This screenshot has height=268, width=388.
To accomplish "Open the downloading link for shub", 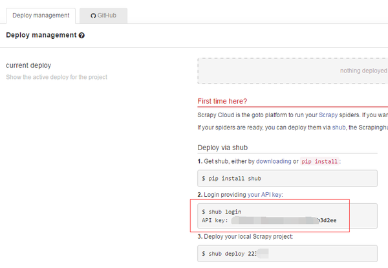I will click(x=274, y=161).
